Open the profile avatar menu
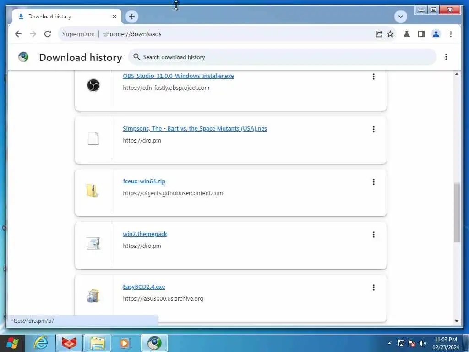This screenshot has height=352, width=469. point(436,34)
